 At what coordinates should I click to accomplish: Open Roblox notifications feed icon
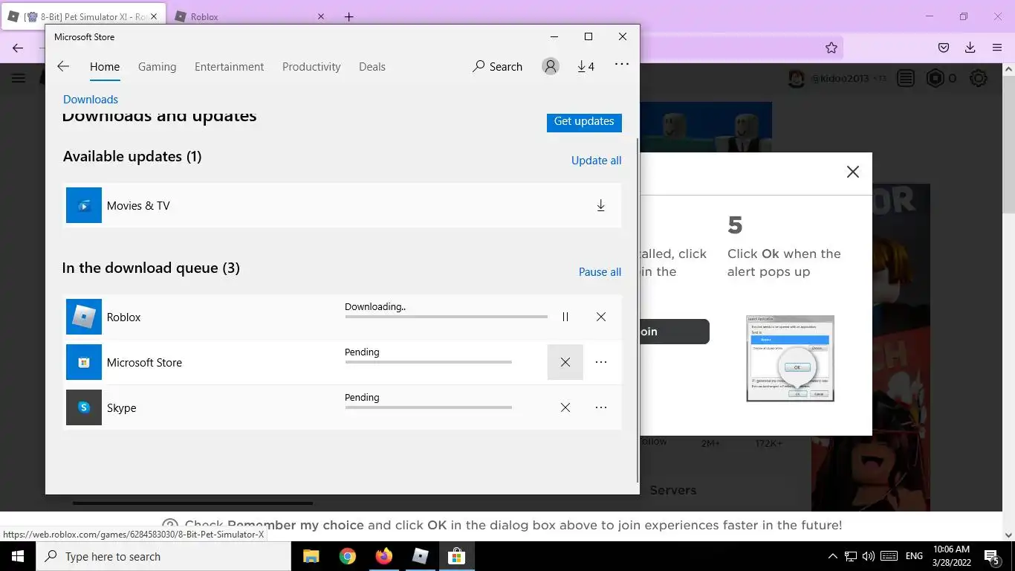coord(905,78)
